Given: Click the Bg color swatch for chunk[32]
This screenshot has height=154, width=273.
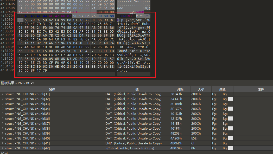Looking at the screenshot, I should pyautogui.click(x=230, y=99).
